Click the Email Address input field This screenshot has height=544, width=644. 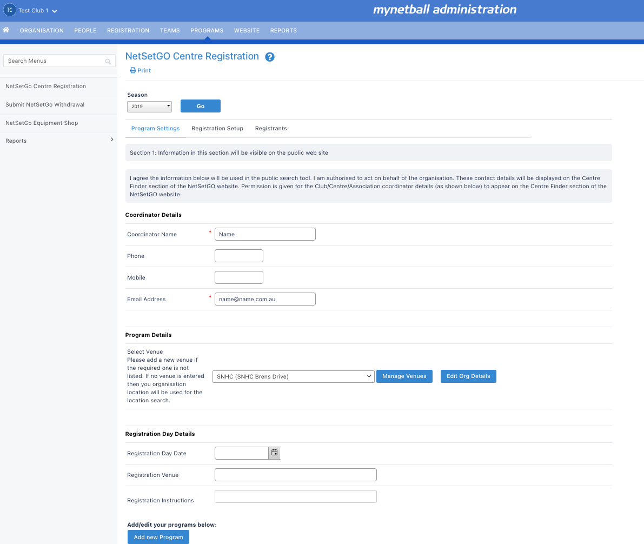265,299
